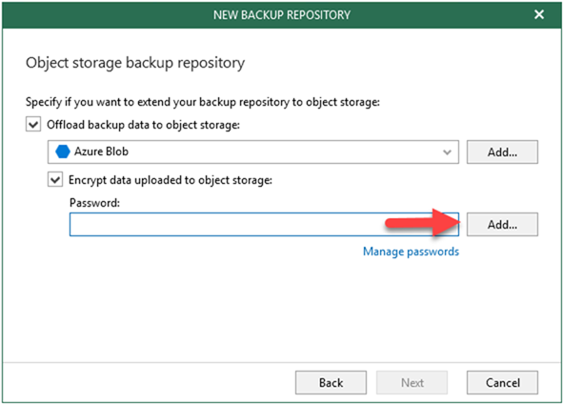Click the Object storage backup repository heading
Viewport: 563px width, 404px height.
(x=135, y=63)
